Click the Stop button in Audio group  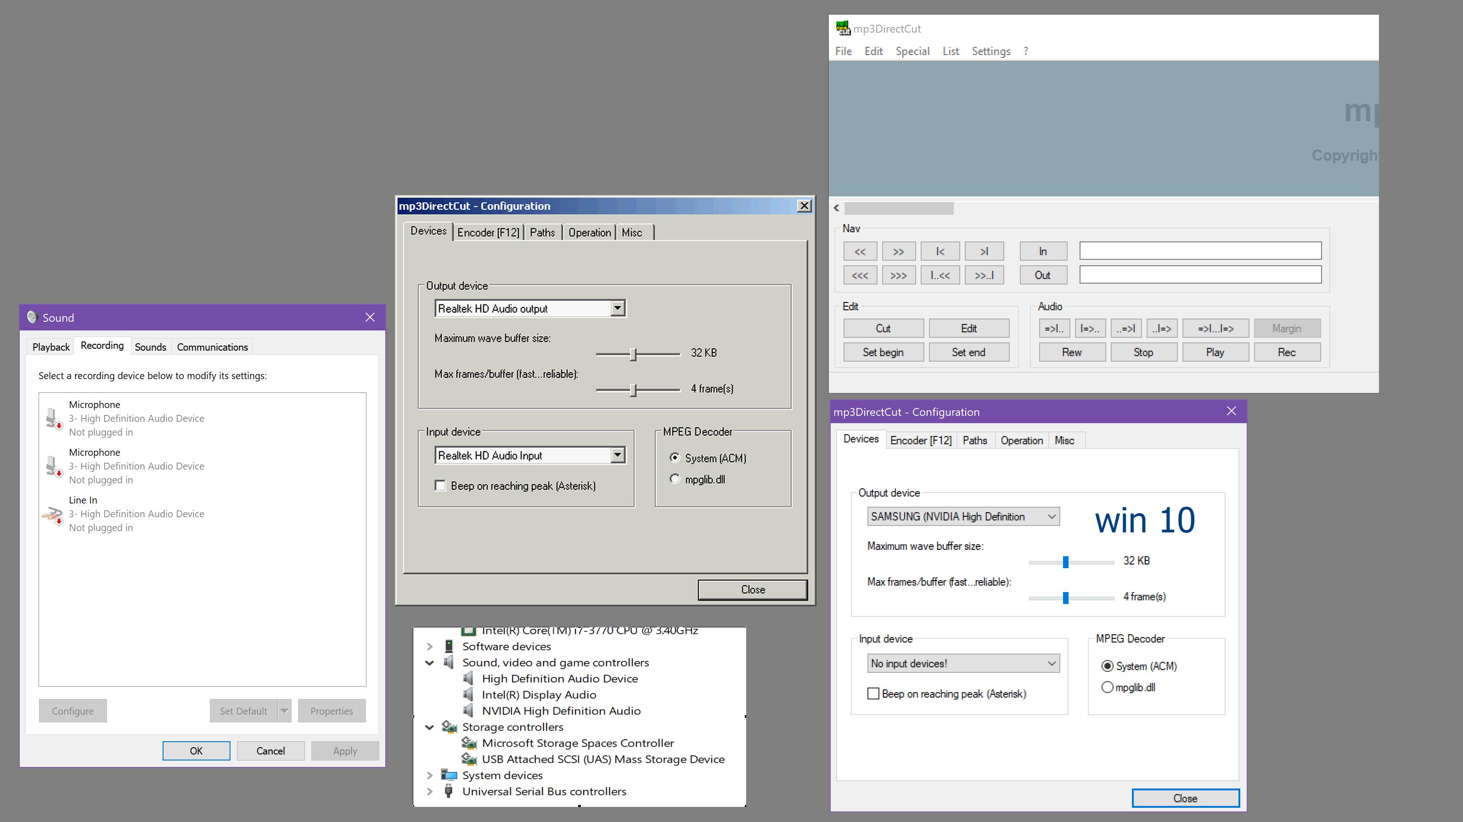point(1143,352)
